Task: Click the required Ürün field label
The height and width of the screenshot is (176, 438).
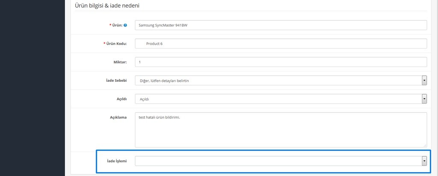Action: coord(117,26)
